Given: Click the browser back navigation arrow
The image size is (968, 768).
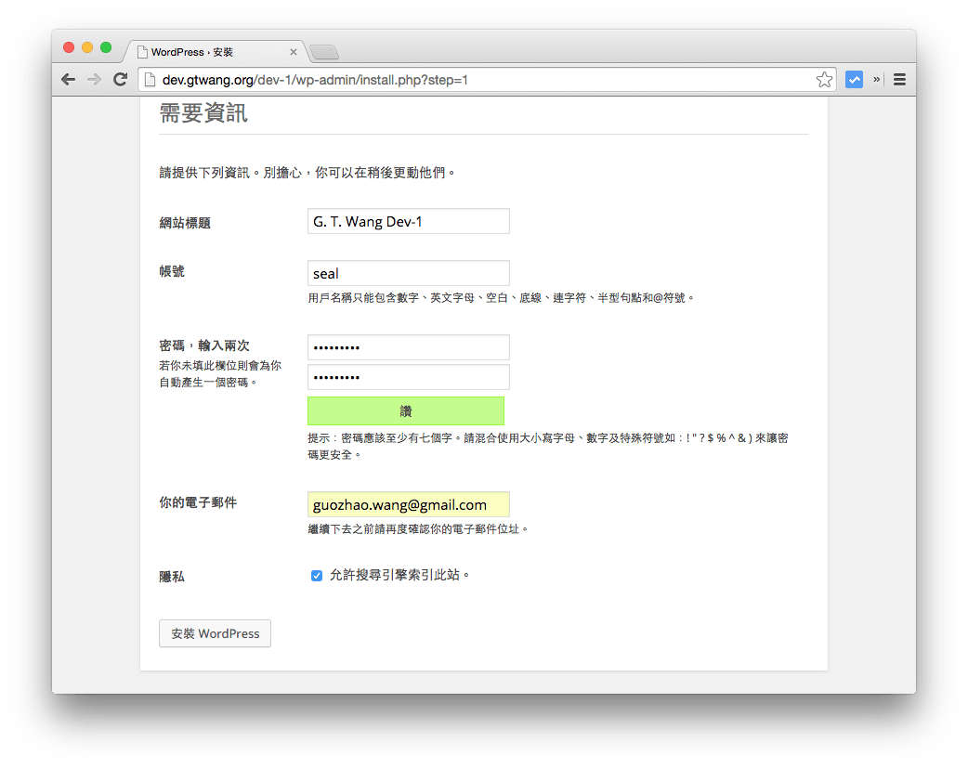Looking at the screenshot, I should [x=68, y=79].
